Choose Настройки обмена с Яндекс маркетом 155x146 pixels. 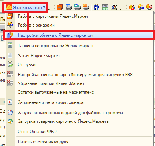coord(79,35)
